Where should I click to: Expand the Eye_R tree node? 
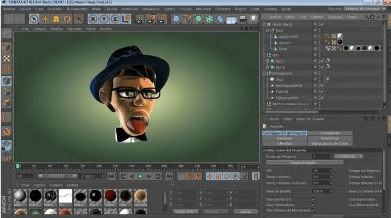(268, 67)
